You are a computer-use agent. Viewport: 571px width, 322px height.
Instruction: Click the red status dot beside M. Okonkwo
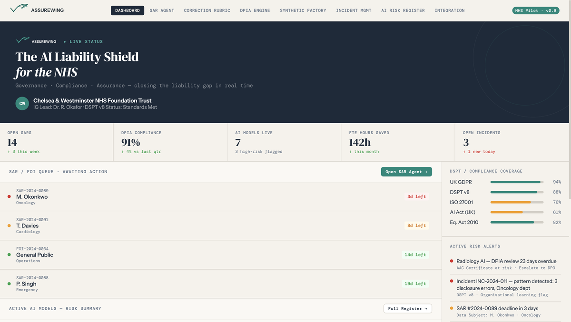coord(9,197)
